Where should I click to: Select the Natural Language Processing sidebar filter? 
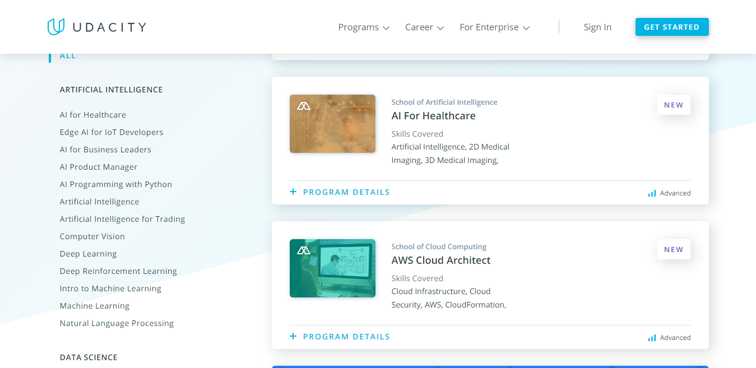pos(117,323)
